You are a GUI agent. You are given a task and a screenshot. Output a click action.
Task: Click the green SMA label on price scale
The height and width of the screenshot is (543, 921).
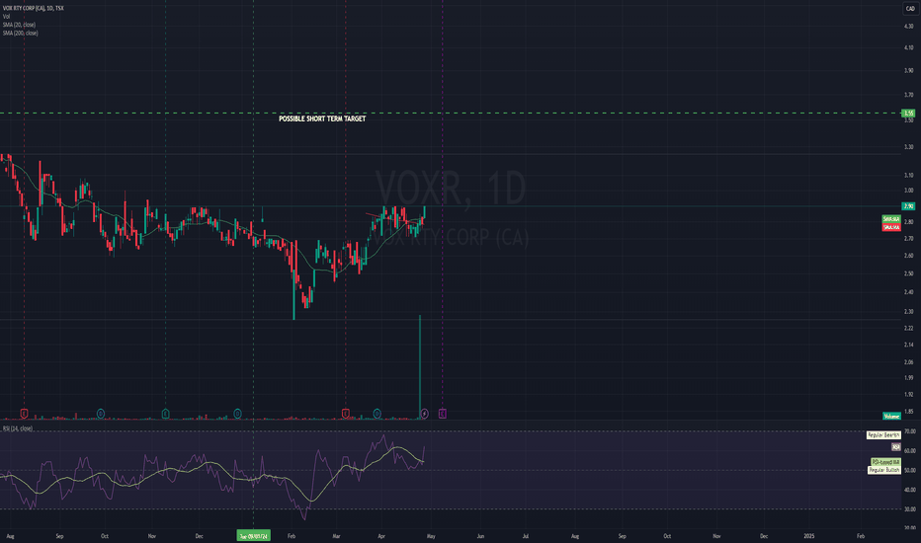point(891,219)
